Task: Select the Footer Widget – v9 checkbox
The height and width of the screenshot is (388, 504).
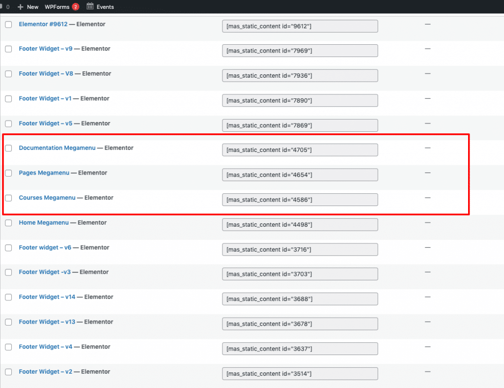Action: tap(8, 49)
